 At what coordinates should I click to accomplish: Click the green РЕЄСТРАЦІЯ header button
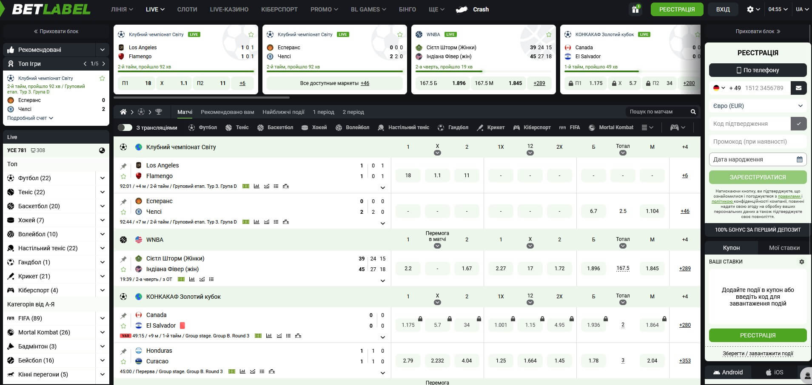677,9
